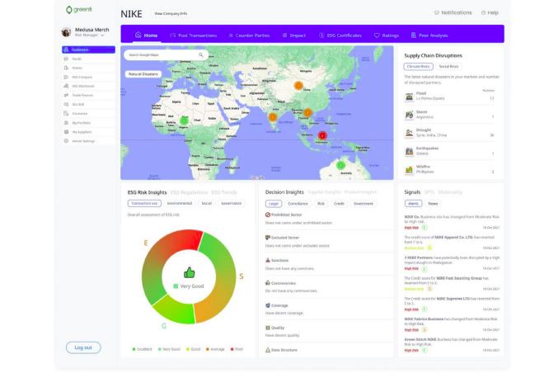
Task: Open the Counter Parties tab
Action: (x=249, y=35)
